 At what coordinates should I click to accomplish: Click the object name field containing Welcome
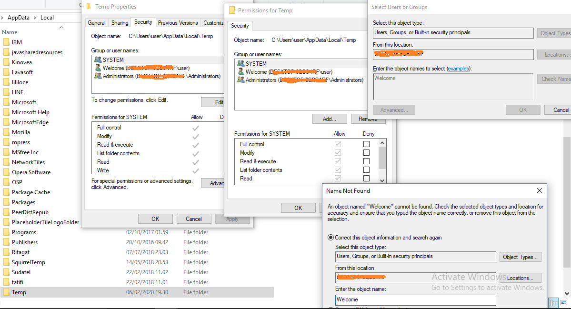pos(415,300)
